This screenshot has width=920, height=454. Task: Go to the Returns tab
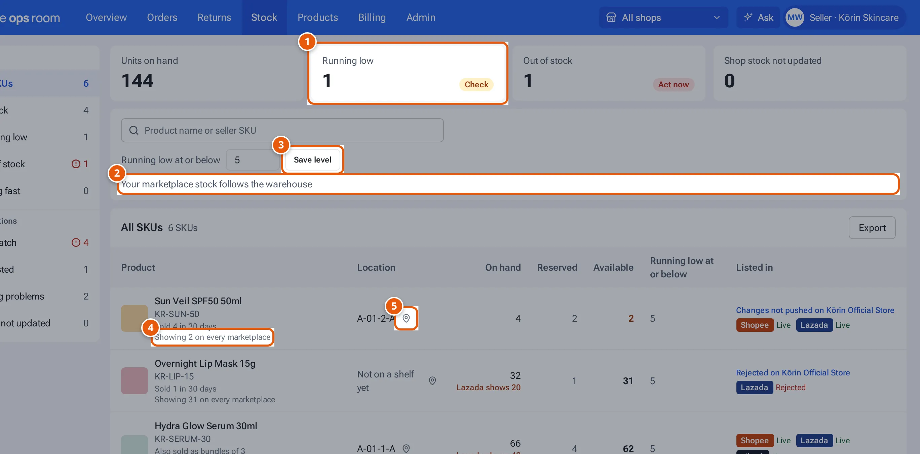[x=214, y=17]
